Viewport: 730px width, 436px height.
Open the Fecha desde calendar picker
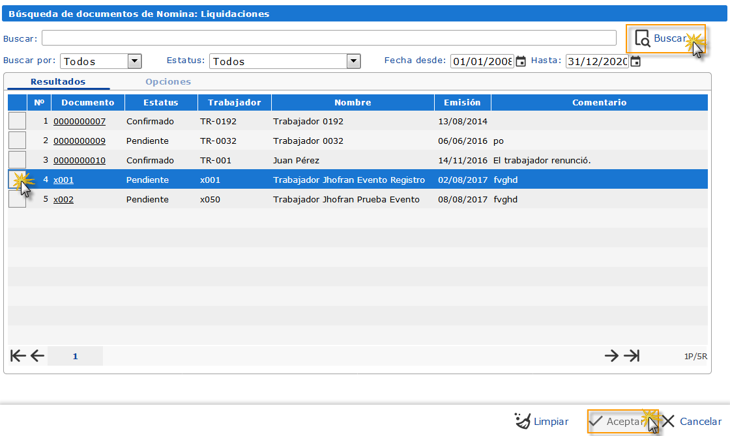click(521, 61)
